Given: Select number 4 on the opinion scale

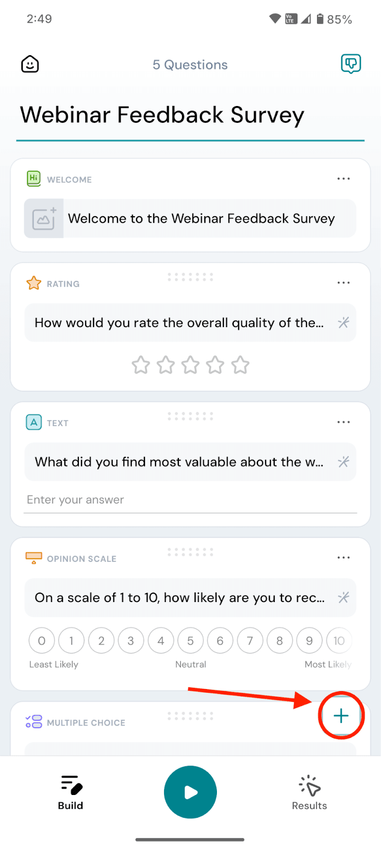Looking at the screenshot, I should (x=161, y=641).
